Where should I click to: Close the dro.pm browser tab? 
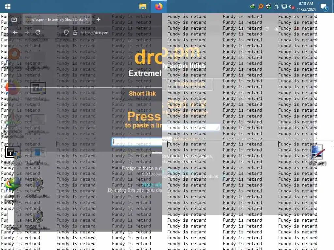86,19
